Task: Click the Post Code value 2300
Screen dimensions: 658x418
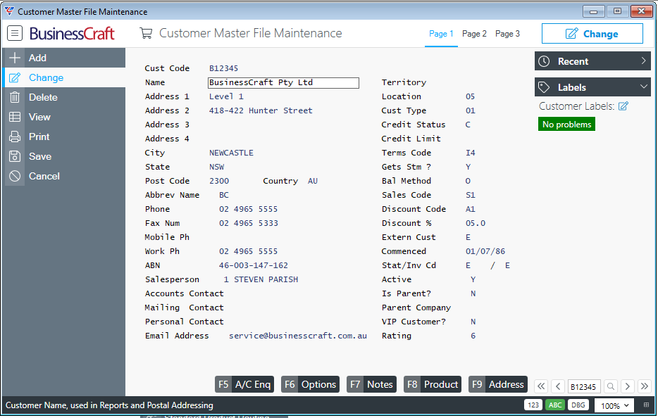Action: [219, 181]
